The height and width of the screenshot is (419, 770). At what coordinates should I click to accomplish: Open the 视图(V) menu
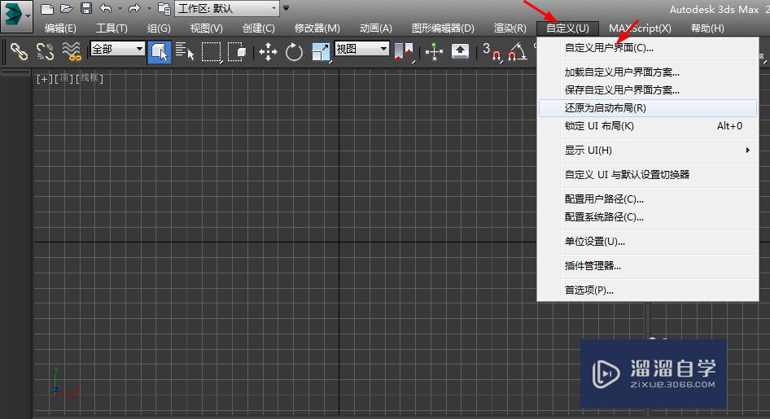[x=206, y=28]
